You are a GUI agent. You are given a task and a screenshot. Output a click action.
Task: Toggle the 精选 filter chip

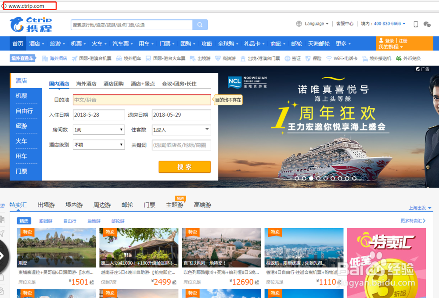tap(24, 221)
